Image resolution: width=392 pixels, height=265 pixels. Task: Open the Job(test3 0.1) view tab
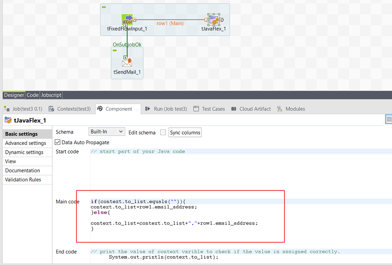23,109
